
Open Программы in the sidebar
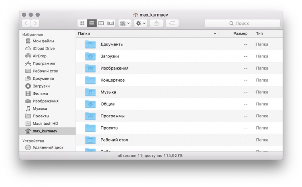point(44,63)
